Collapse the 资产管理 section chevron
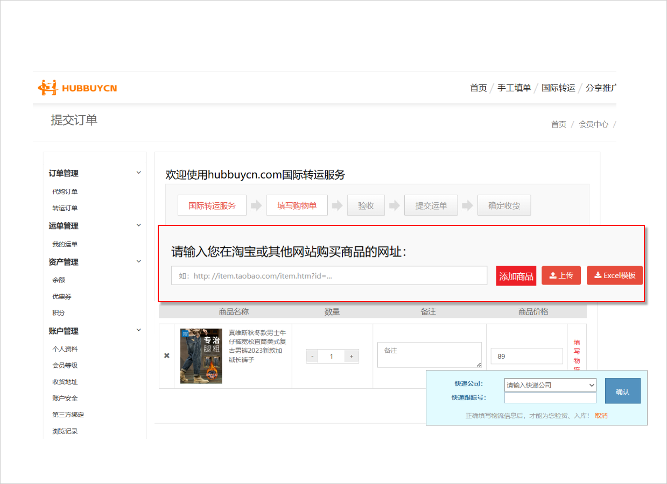The width and height of the screenshot is (667, 484). point(138,261)
